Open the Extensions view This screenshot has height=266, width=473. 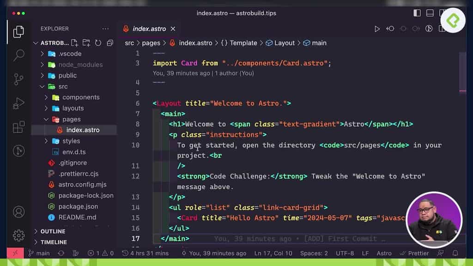(x=18, y=126)
